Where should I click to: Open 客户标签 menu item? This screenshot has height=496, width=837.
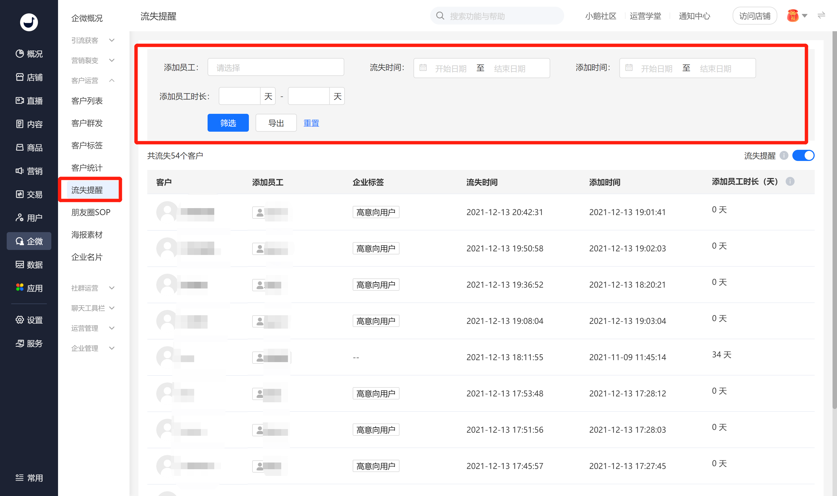[87, 145]
